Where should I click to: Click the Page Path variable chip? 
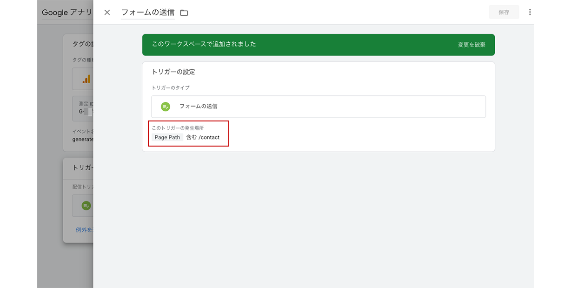[x=167, y=137]
